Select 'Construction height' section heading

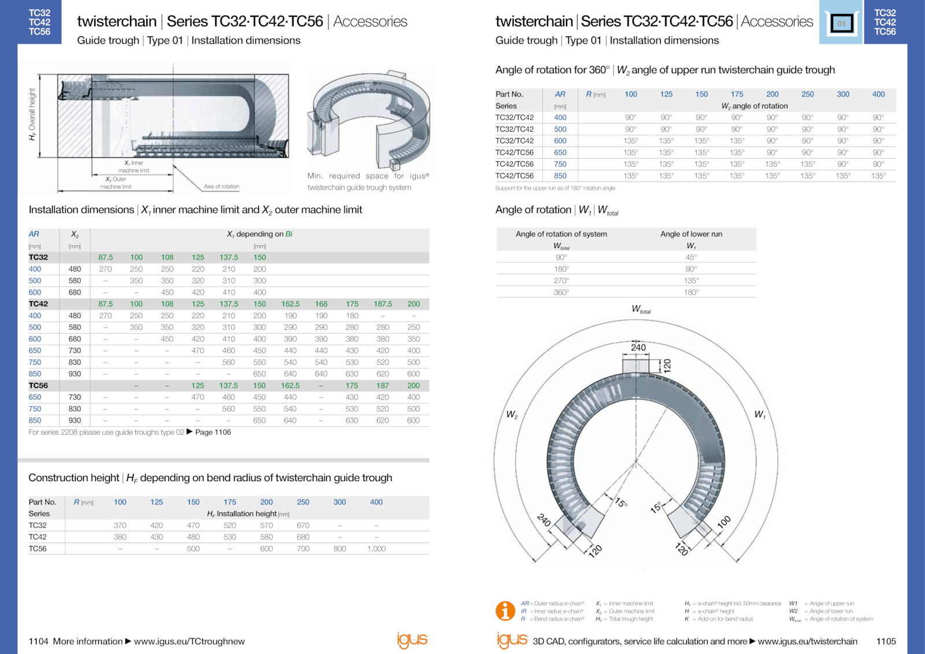210,478
